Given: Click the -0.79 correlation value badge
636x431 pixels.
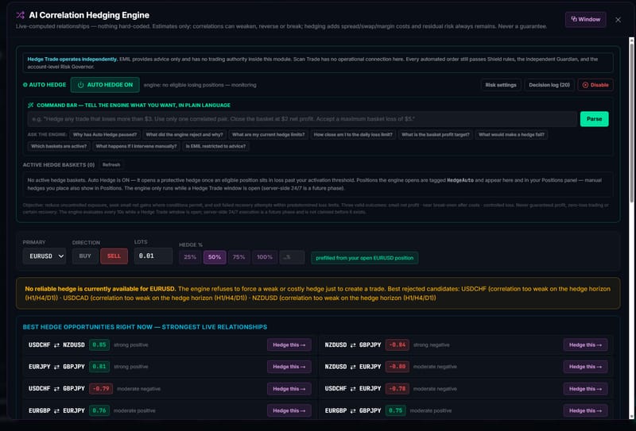Looking at the screenshot, I should tap(101, 389).
